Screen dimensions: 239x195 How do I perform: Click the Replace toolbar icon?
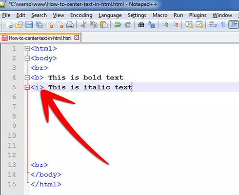click(152, 25)
